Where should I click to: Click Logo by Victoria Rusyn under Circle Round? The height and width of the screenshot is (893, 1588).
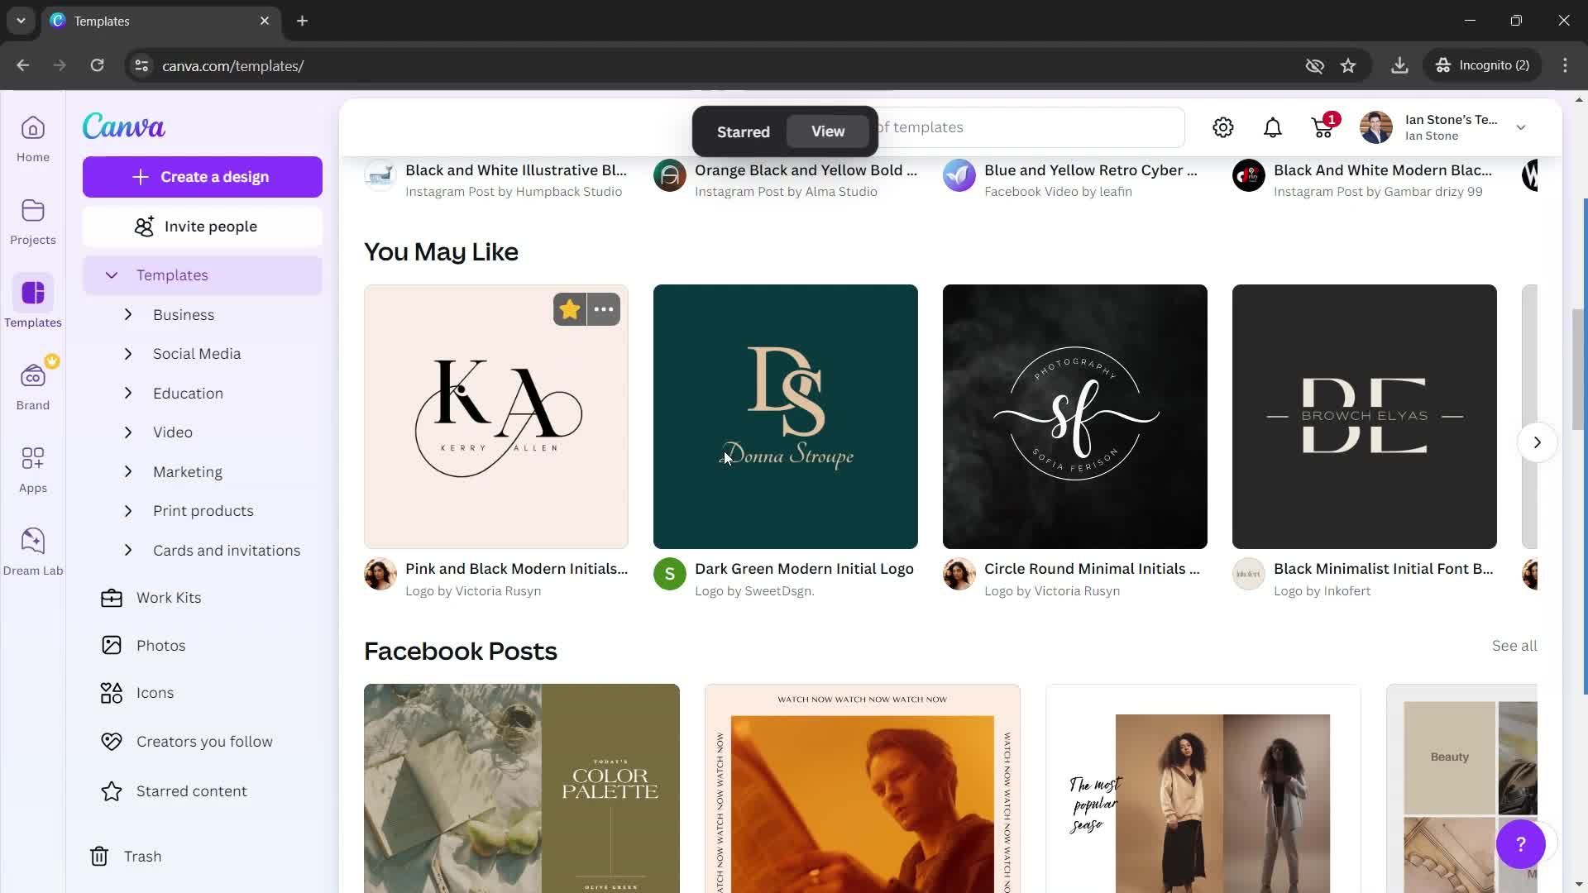coord(1052,591)
